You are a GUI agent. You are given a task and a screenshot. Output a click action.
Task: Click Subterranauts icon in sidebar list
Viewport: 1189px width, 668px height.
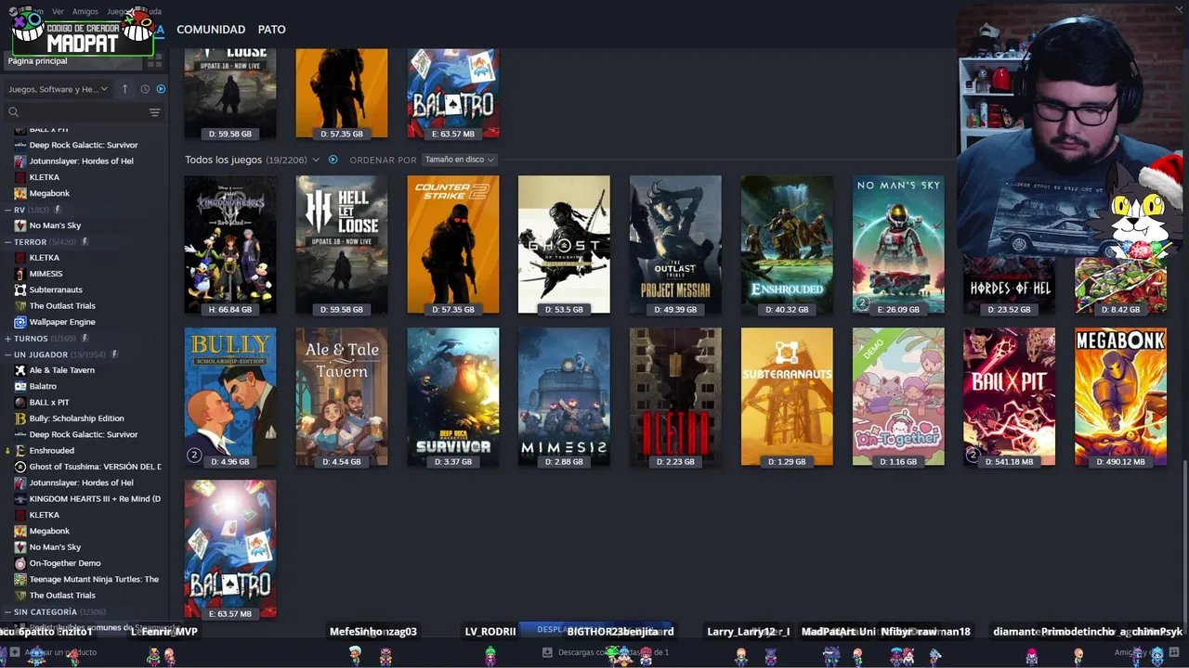pyautogui.click(x=20, y=289)
